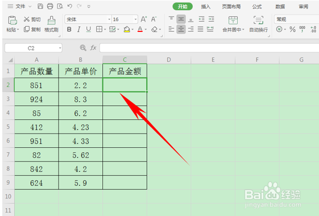Screen dimensions: 319x216
Task: Click the Print icon in quick access bar
Action: (50, 6)
